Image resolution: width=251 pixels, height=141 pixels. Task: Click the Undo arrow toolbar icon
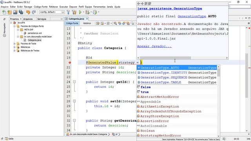[28, 12]
